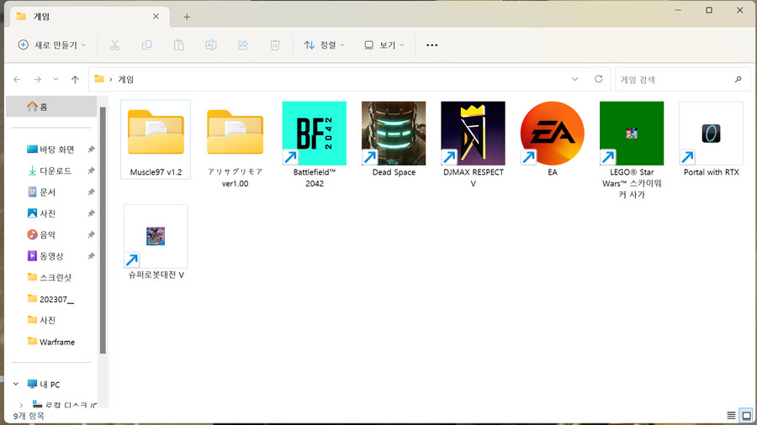Viewport: 757px width, 425px height.
Task: Click the Share icon in toolbar
Action: coord(243,45)
